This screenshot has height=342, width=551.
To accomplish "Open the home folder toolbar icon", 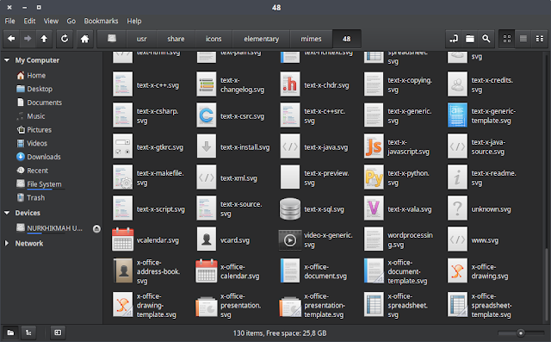I will pos(84,39).
